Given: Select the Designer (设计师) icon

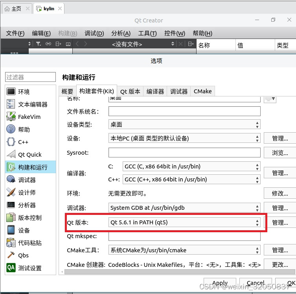Looking at the screenshot, I should click(11, 192).
